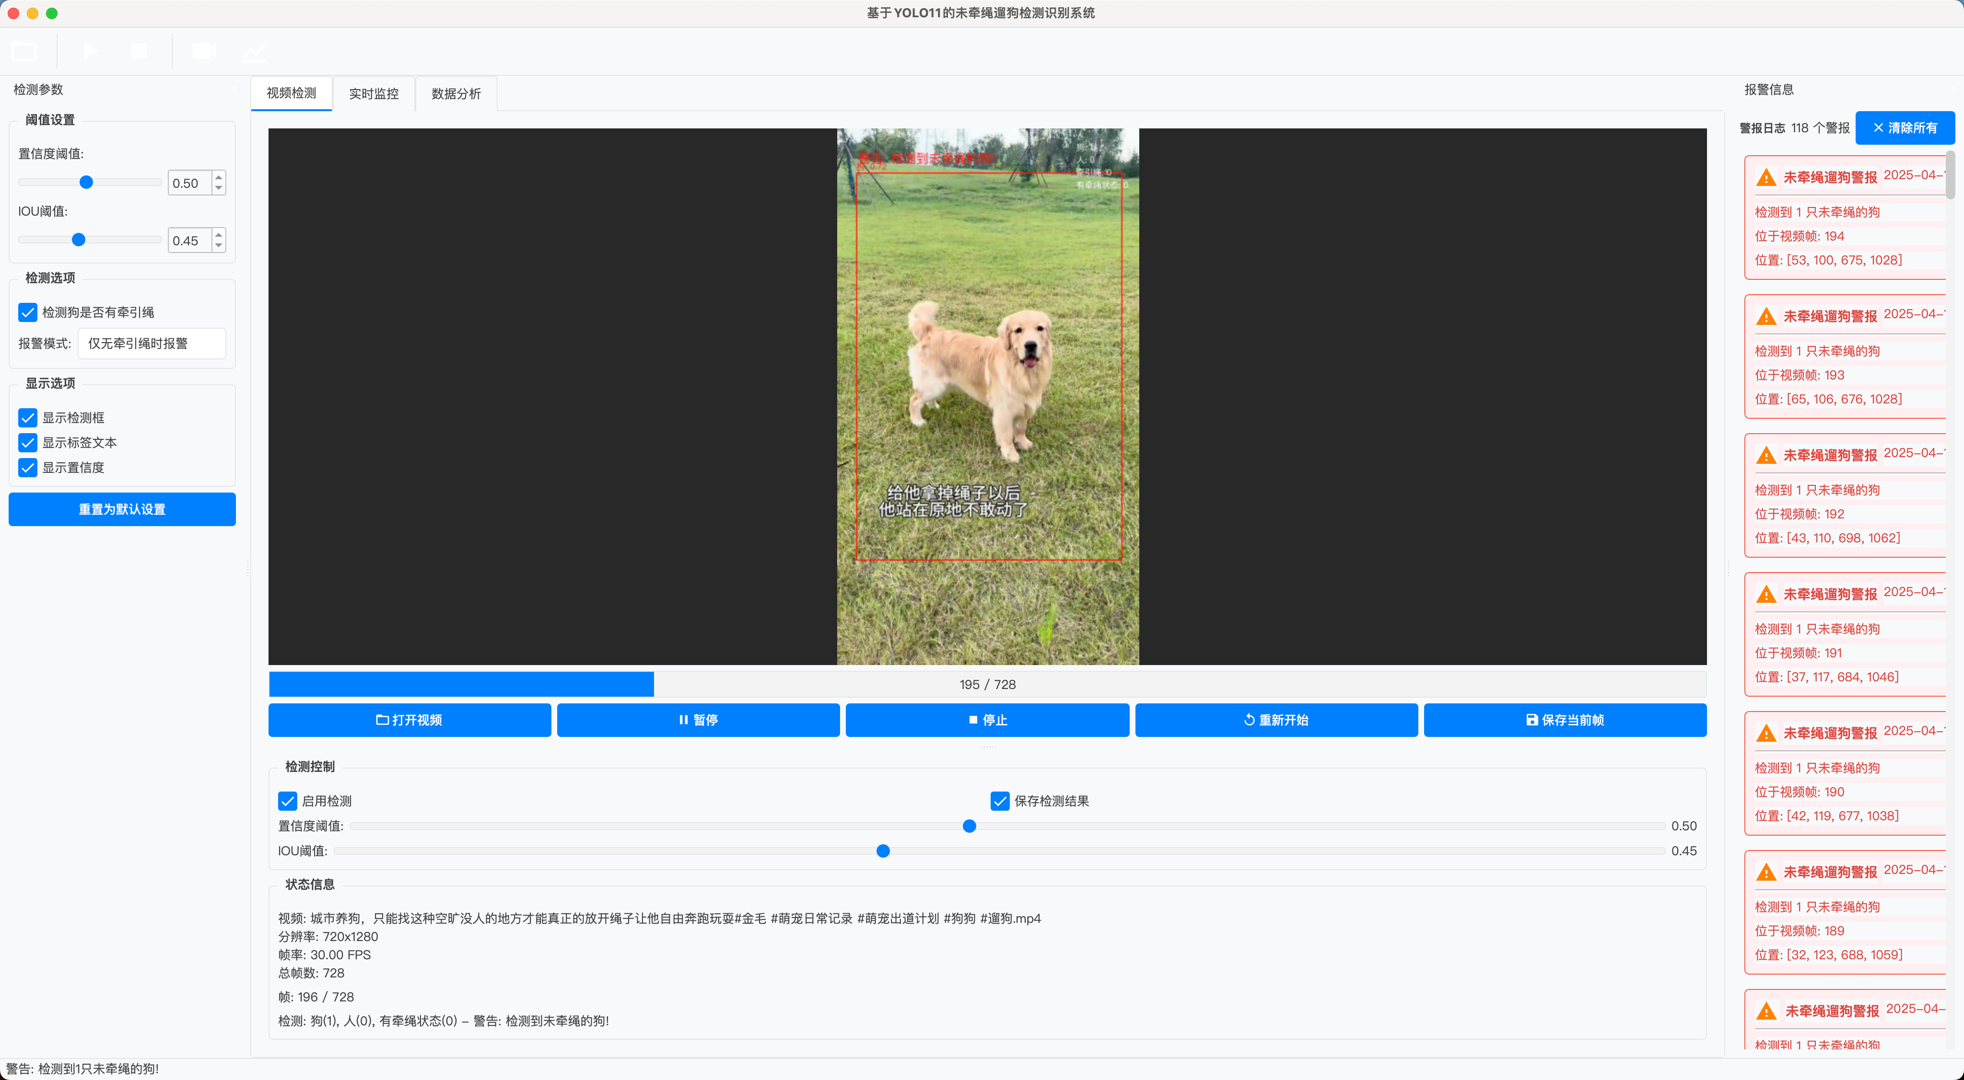Increase 置信度阈值 spinbox with up arrow
Viewport: 1964px width, 1080px height.
coord(219,177)
